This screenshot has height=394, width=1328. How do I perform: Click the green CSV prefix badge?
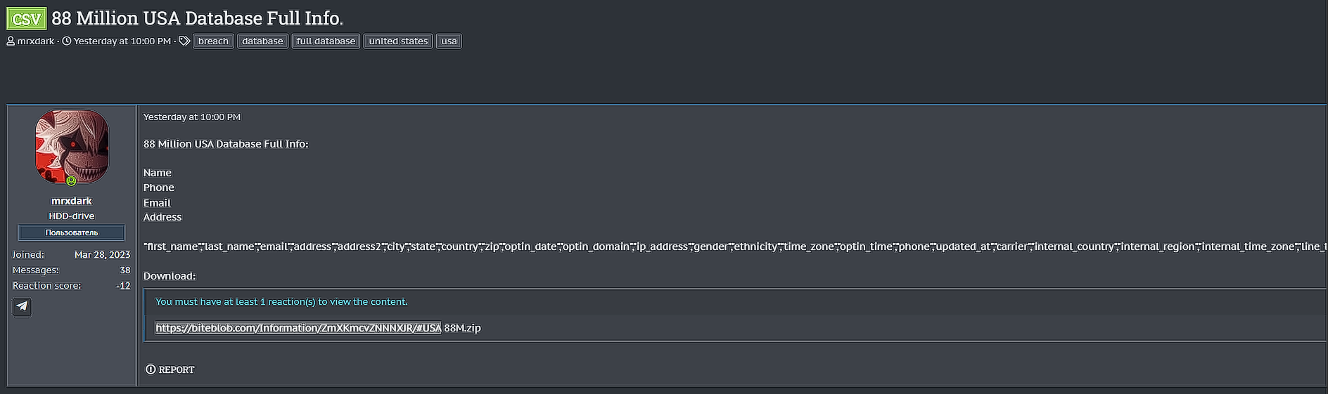pos(27,18)
